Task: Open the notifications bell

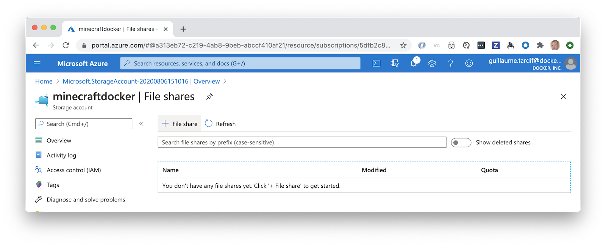Action: [414, 63]
